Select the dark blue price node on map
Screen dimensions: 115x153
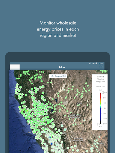52,144
